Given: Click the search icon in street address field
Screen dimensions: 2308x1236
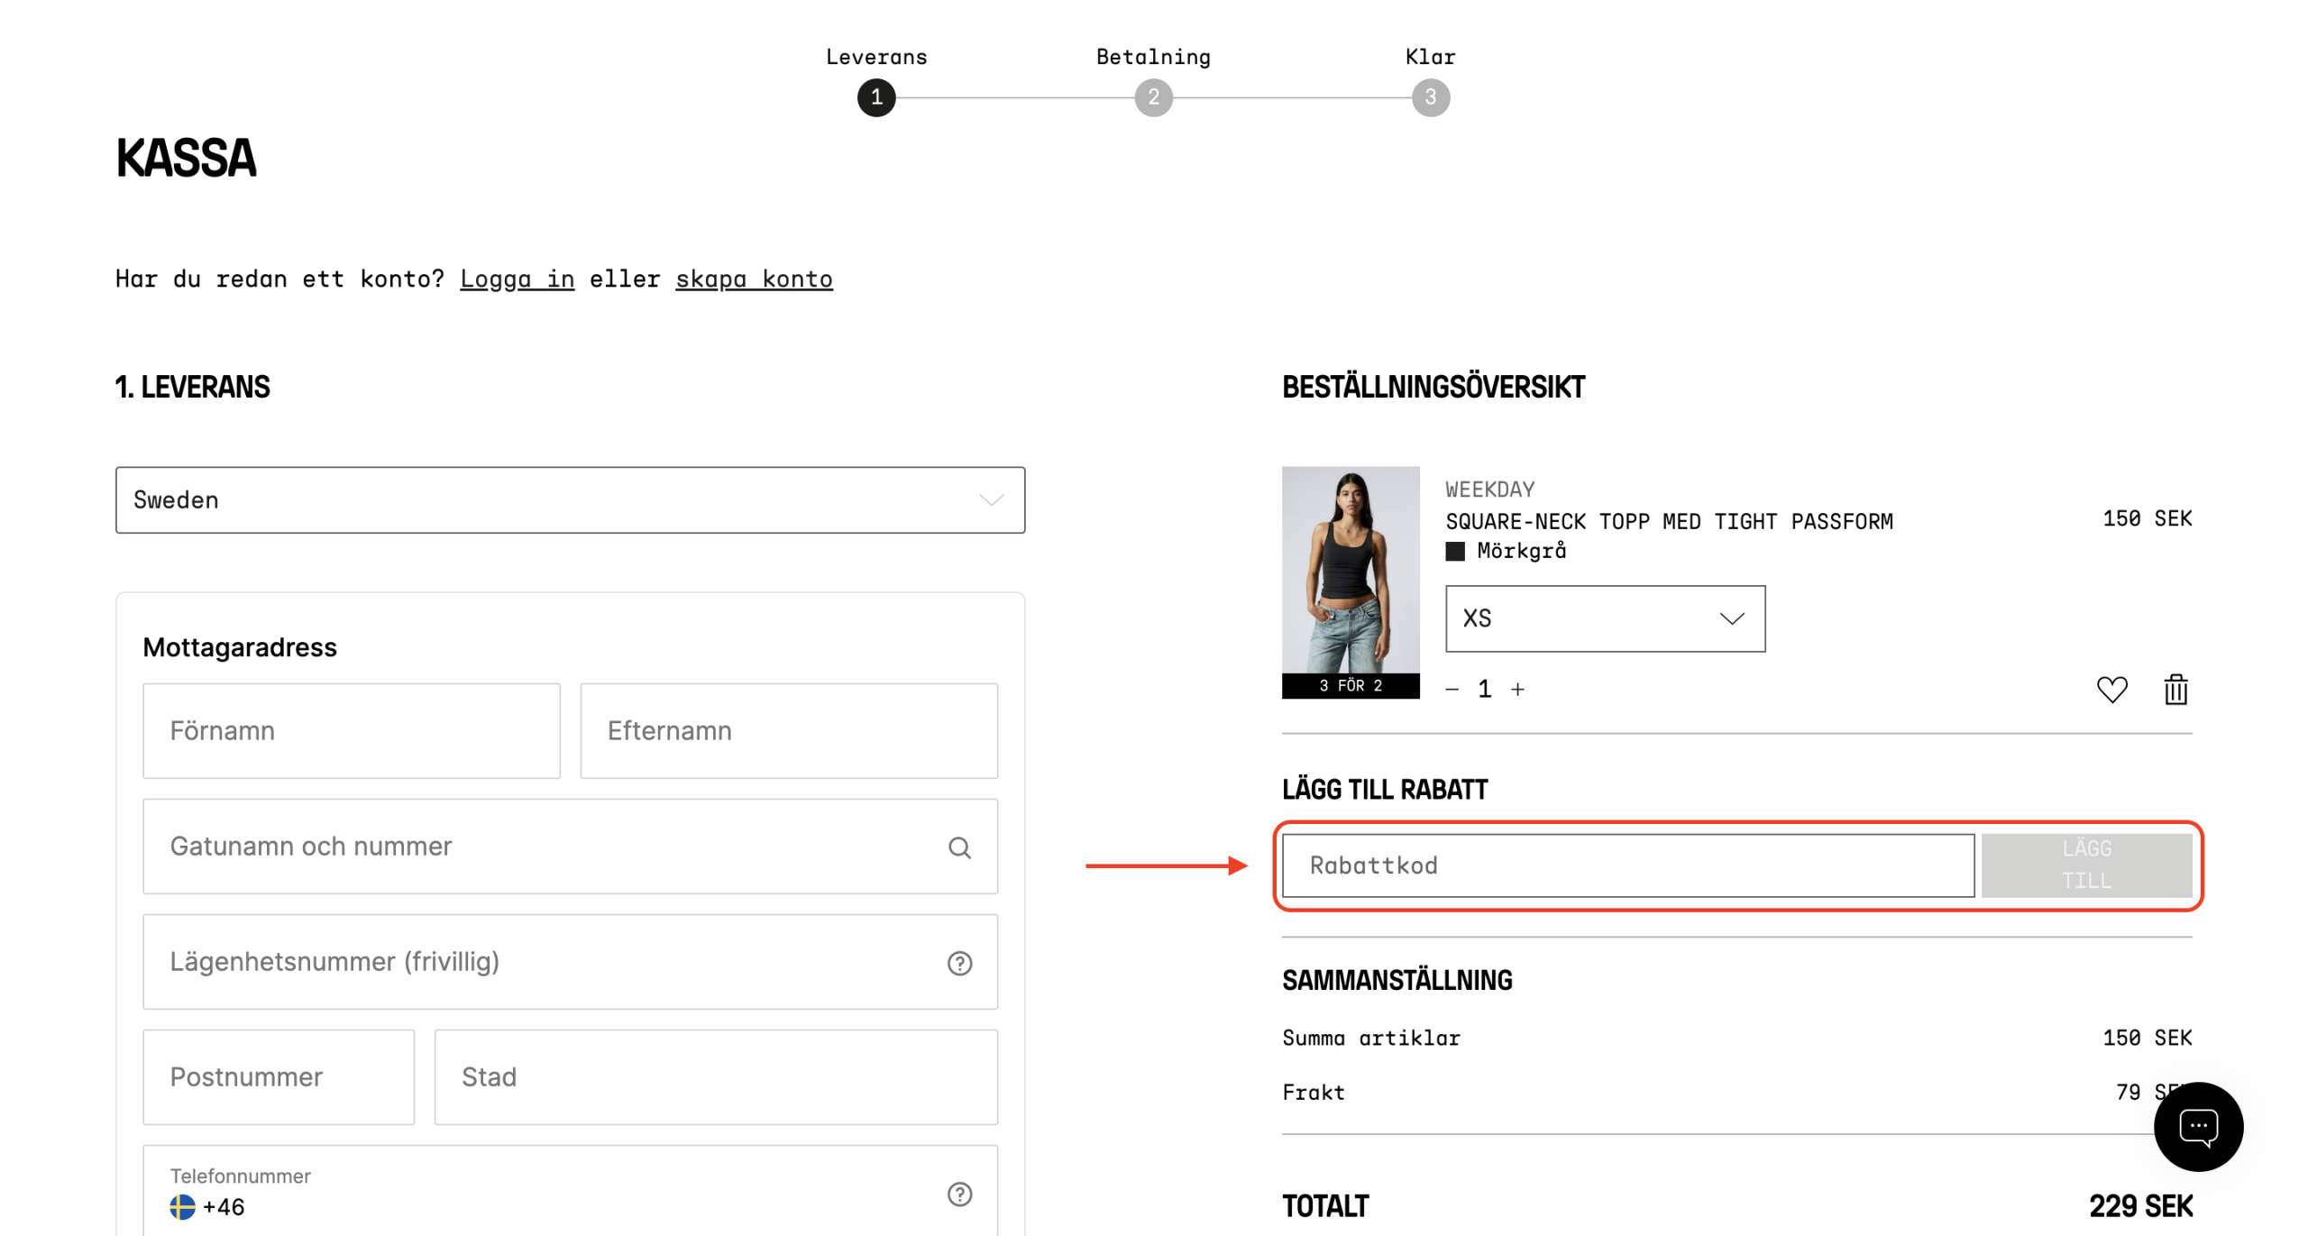Looking at the screenshot, I should tap(959, 847).
